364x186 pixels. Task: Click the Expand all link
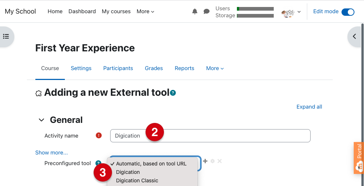pos(309,107)
